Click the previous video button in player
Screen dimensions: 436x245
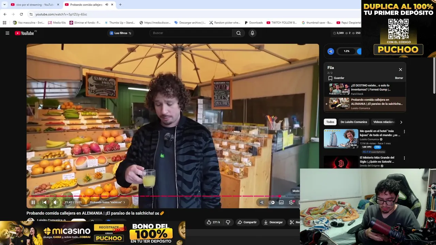44,202
